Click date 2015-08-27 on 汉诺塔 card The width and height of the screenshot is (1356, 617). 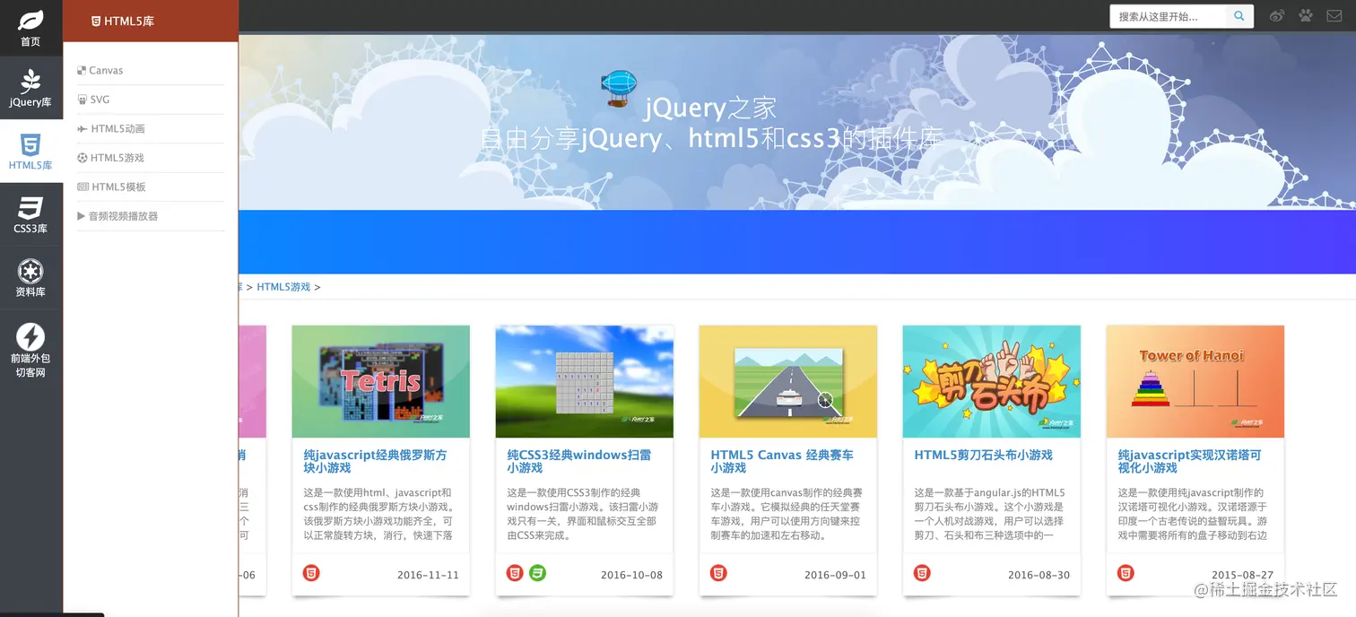[x=1242, y=575]
